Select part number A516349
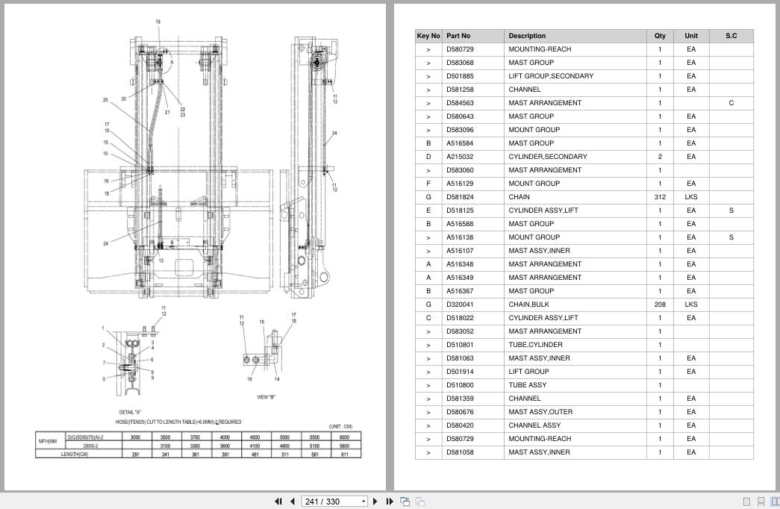 click(460, 278)
